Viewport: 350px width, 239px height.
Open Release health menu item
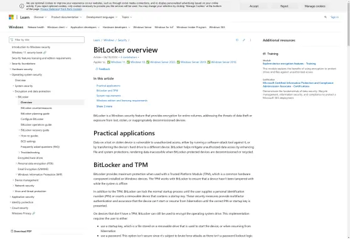[36, 27]
